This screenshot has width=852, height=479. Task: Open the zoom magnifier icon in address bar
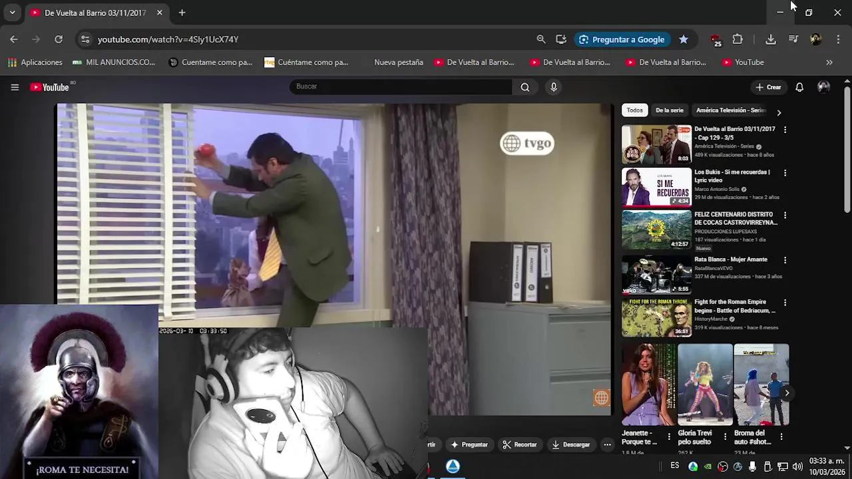point(541,39)
